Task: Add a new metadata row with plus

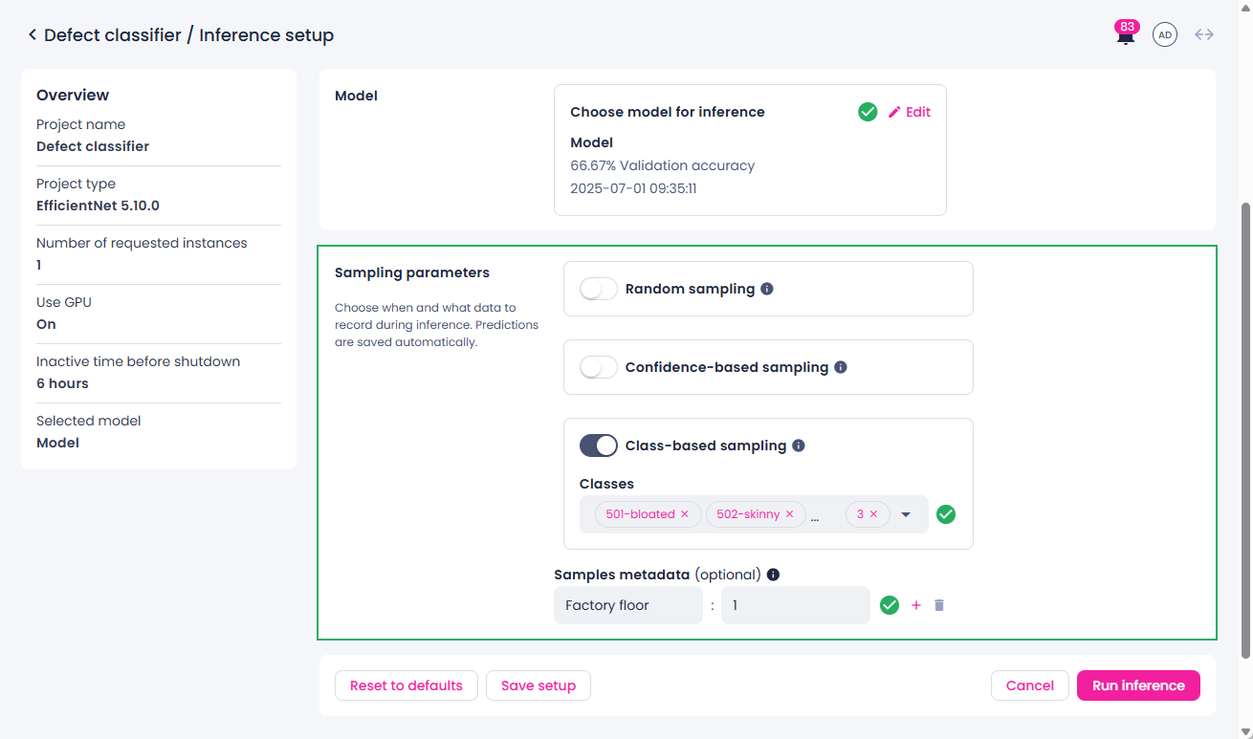Action: (x=916, y=605)
